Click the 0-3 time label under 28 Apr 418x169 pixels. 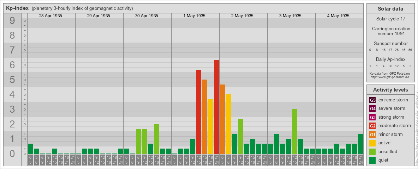click(x=30, y=160)
